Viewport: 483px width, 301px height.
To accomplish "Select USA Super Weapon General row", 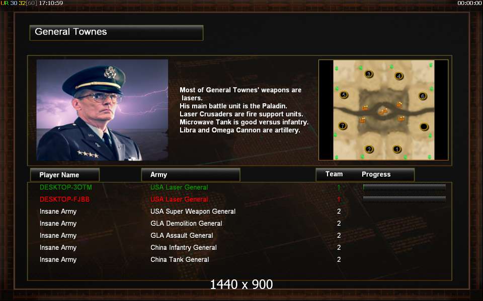I will pyautogui.click(x=239, y=211).
